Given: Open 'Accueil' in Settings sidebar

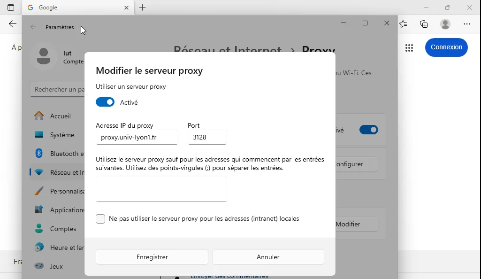Looking at the screenshot, I should pos(60,116).
